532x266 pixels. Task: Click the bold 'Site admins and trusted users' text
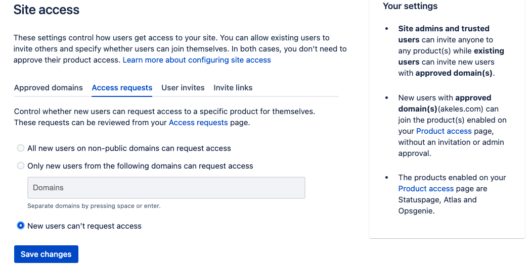444,34
